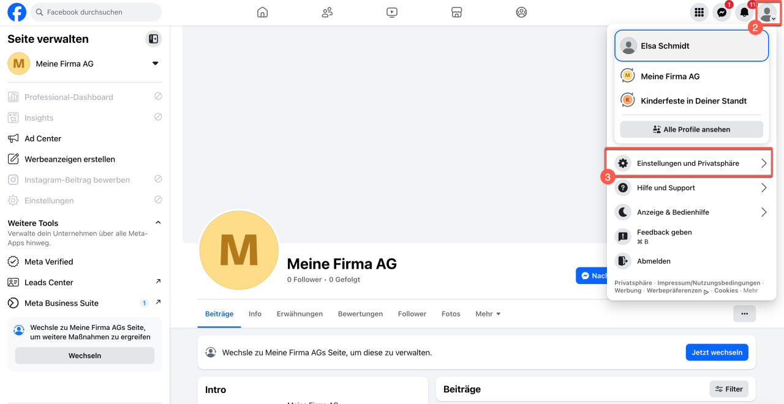
Task: Click the Facebook logo
Action: point(17,12)
